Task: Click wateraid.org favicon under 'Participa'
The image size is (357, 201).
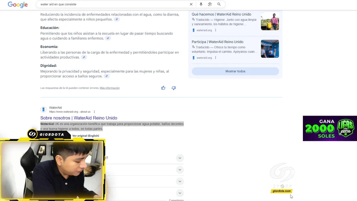Action: point(194,58)
